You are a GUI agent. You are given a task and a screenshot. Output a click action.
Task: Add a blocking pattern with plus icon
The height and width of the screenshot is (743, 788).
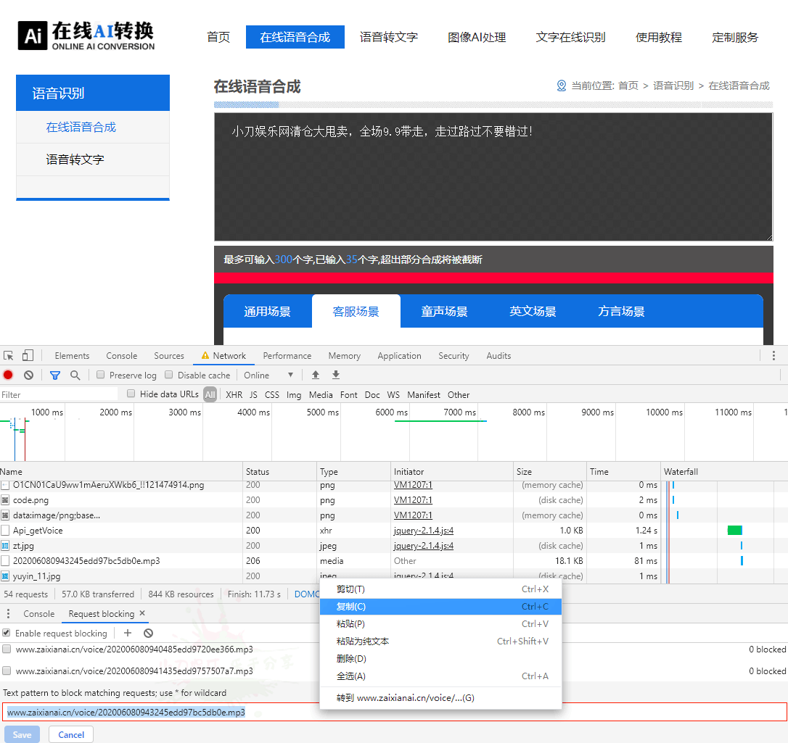coord(128,633)
